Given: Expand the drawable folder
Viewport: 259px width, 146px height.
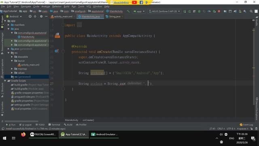Looking at the screenshot, I should pyautogui.click(x=12, y=57).
